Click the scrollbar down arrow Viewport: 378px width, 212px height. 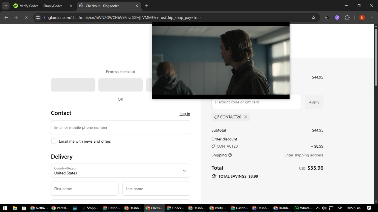[376, 201]
